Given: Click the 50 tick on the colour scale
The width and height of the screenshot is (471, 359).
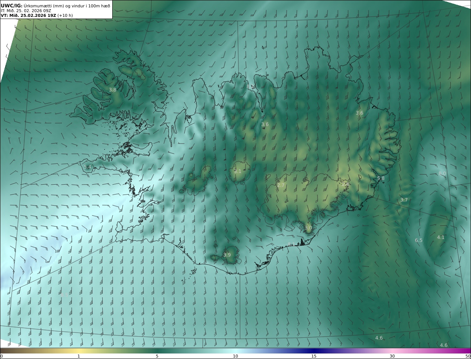Looking at the screenshot, I should [468, 356].
